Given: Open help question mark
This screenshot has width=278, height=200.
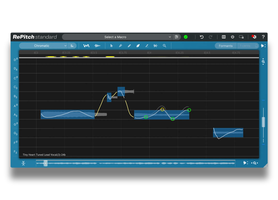Looking at the screenshot, I should click(x=263, y=37).
